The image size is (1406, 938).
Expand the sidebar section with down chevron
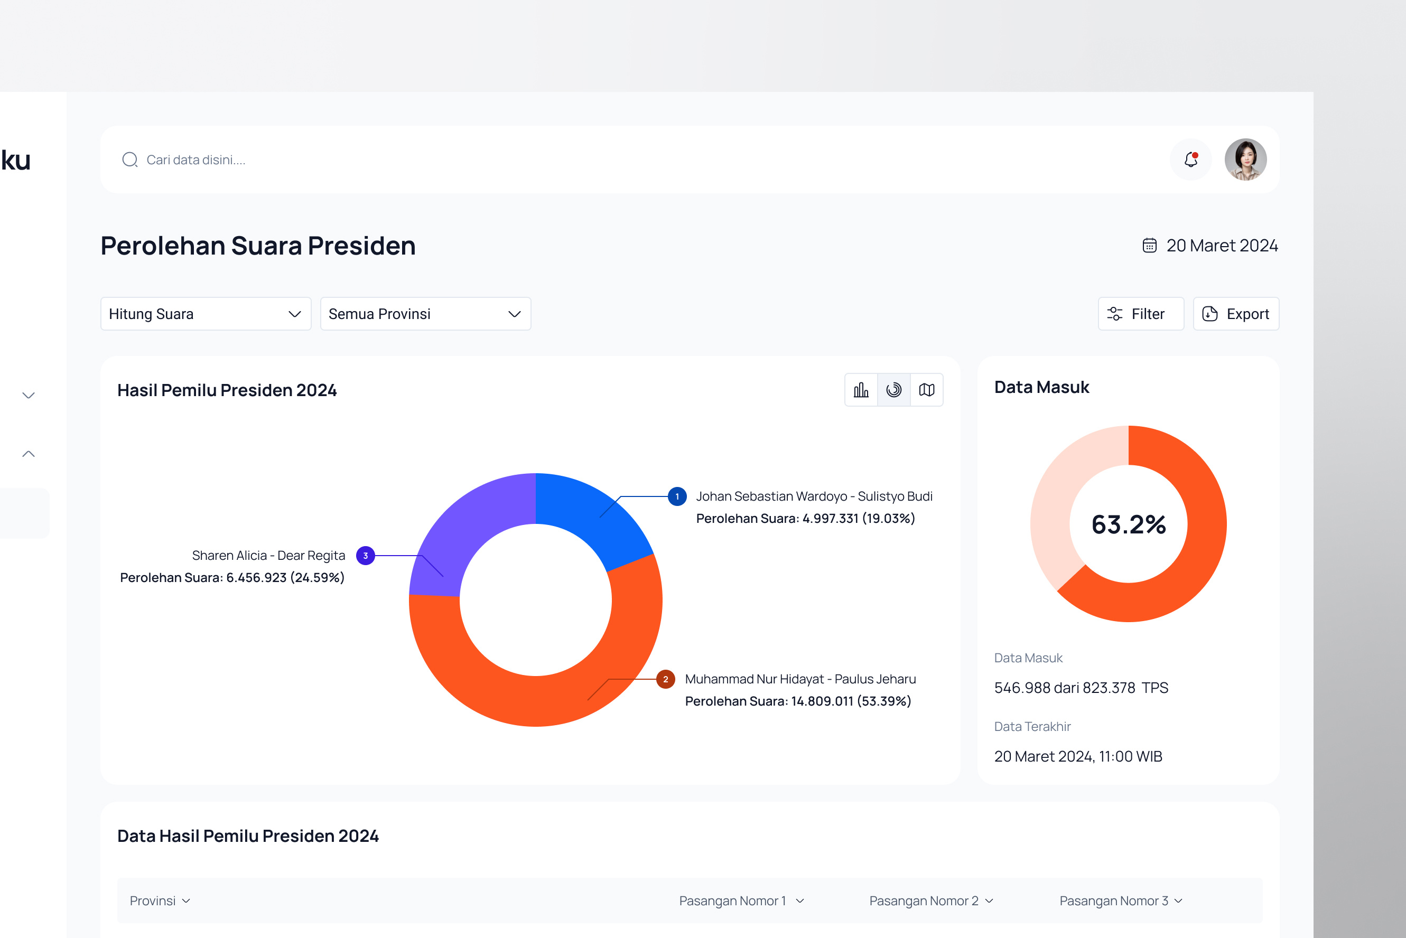point(27,395)
